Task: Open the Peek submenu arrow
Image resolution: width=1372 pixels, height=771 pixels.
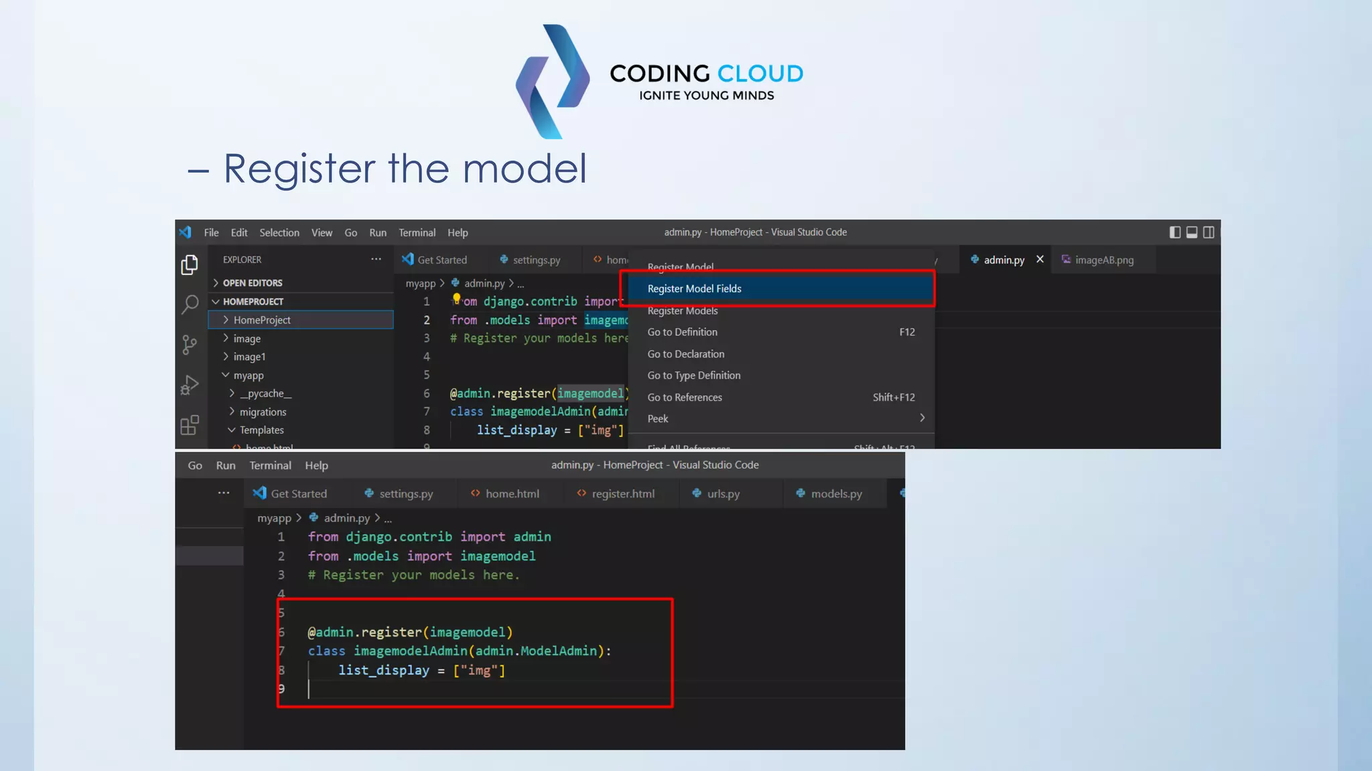Action: pos(922,418)
